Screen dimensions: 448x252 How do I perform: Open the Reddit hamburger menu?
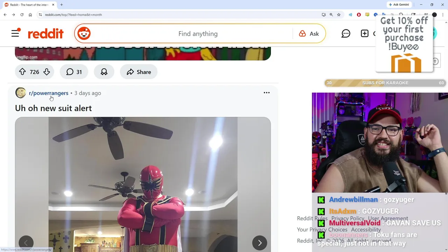(15, 34)
